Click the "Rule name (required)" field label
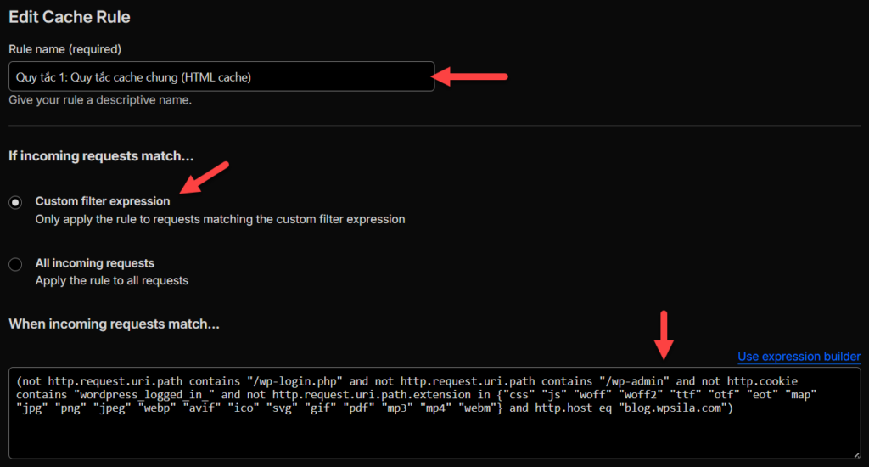 click(64, 48)
